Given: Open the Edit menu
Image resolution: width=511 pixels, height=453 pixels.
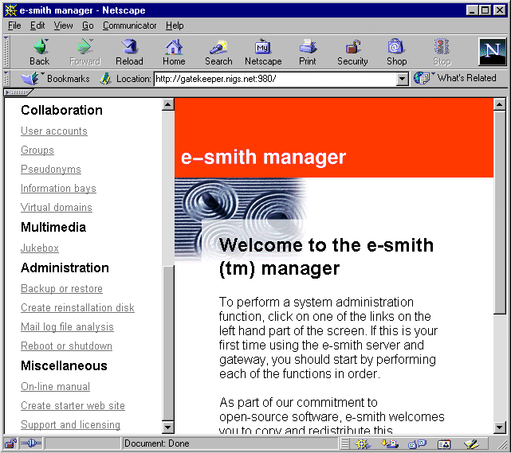Looking at the screenshot, I should click(x=37, y=25).
